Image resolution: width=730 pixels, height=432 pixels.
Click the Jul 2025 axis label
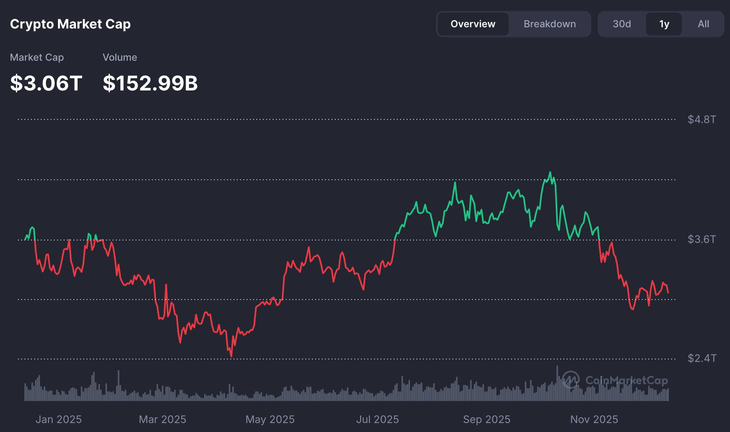click(x=377, y=419)
